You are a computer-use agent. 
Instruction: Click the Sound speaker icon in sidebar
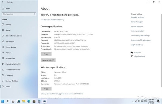click(x=3, y=30)
